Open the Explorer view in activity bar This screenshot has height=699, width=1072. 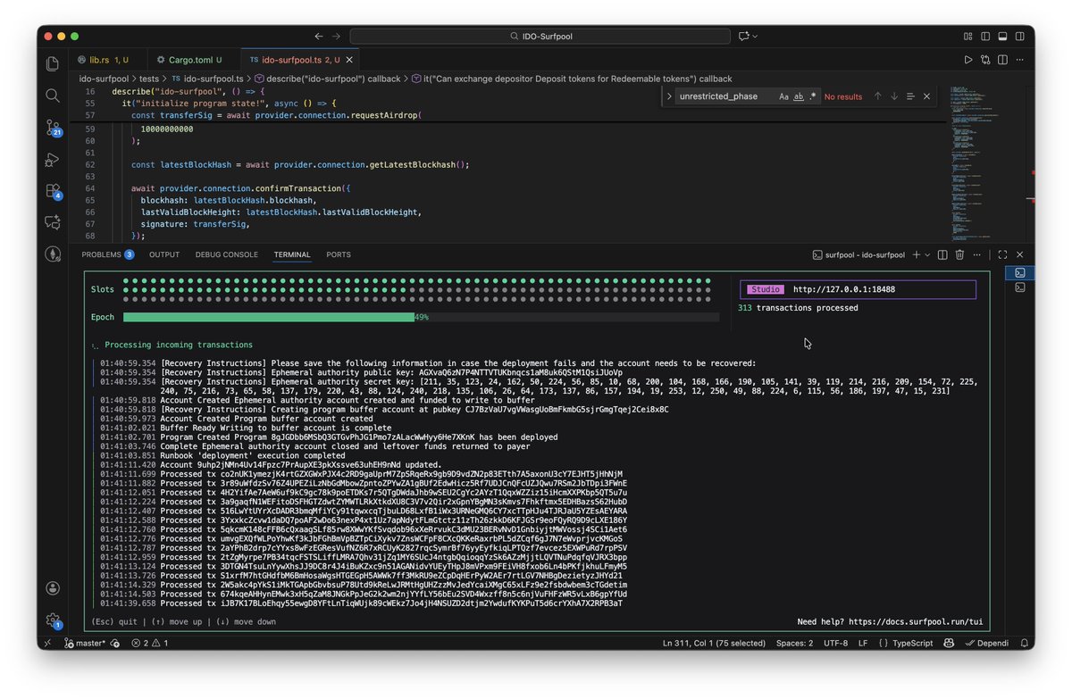click(53, 64)
